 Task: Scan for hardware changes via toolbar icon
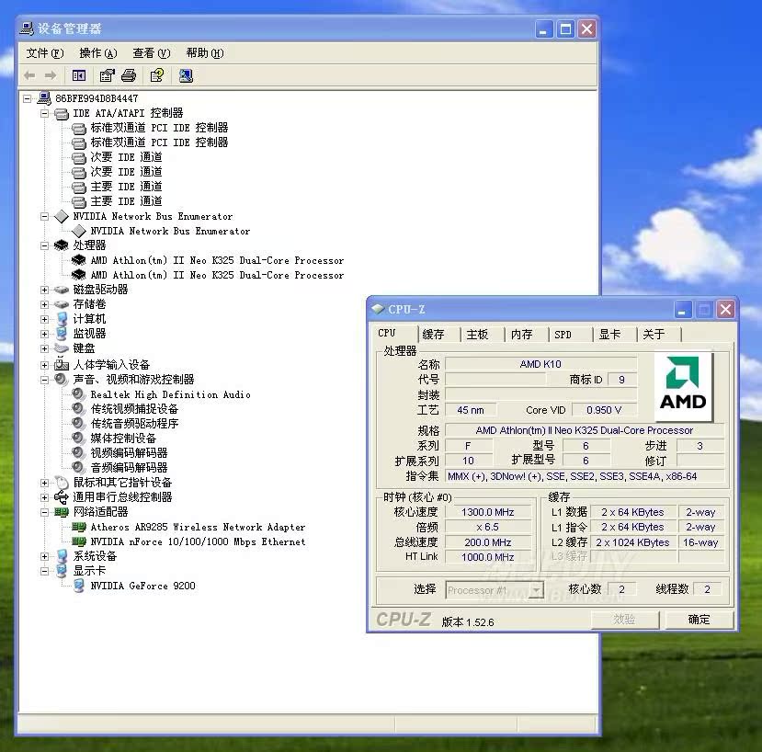(x=186, y=75)
